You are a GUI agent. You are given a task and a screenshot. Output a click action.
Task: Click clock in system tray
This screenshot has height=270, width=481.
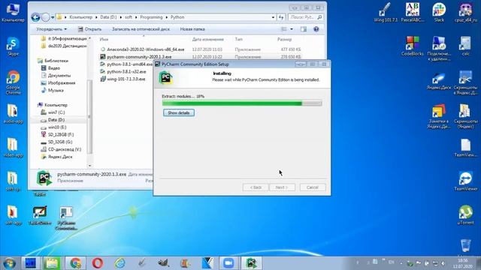tap(463, 263)
